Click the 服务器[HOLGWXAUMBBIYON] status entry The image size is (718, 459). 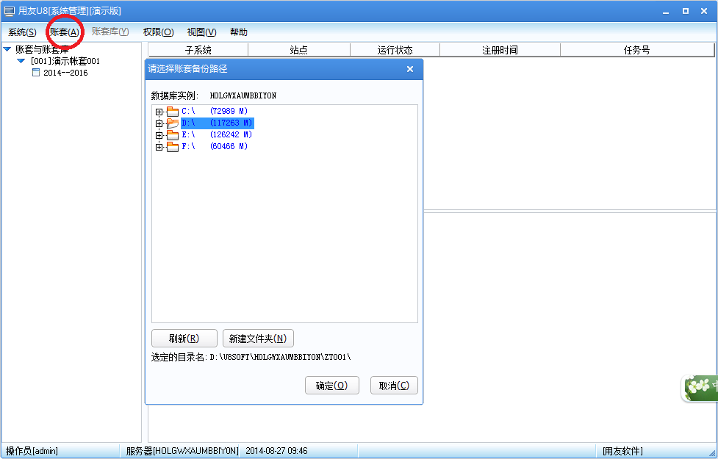[182, 451]
